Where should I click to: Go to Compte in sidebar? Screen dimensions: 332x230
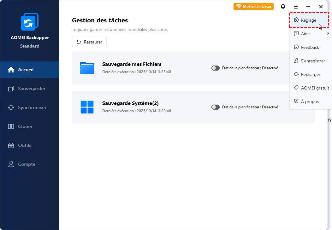tap(30, 164)
